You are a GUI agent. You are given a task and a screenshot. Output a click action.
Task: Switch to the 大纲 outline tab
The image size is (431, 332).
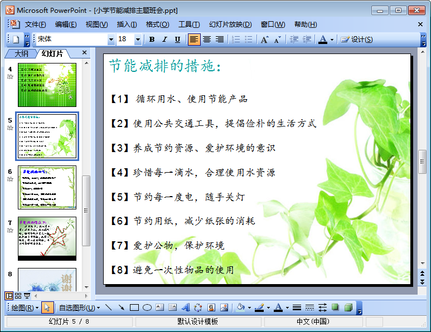(x=21, y=53)
